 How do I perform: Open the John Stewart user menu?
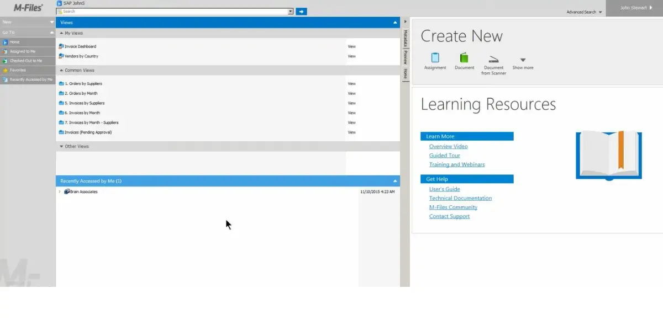(x=634, y=8)
